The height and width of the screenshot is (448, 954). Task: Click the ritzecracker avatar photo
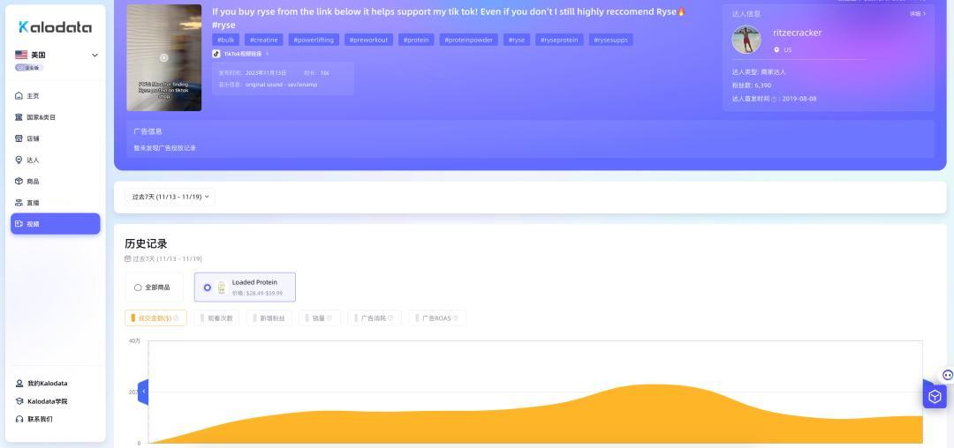746,40
